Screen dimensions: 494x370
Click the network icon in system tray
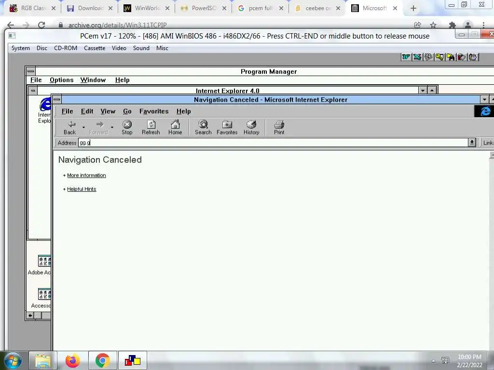445,360
